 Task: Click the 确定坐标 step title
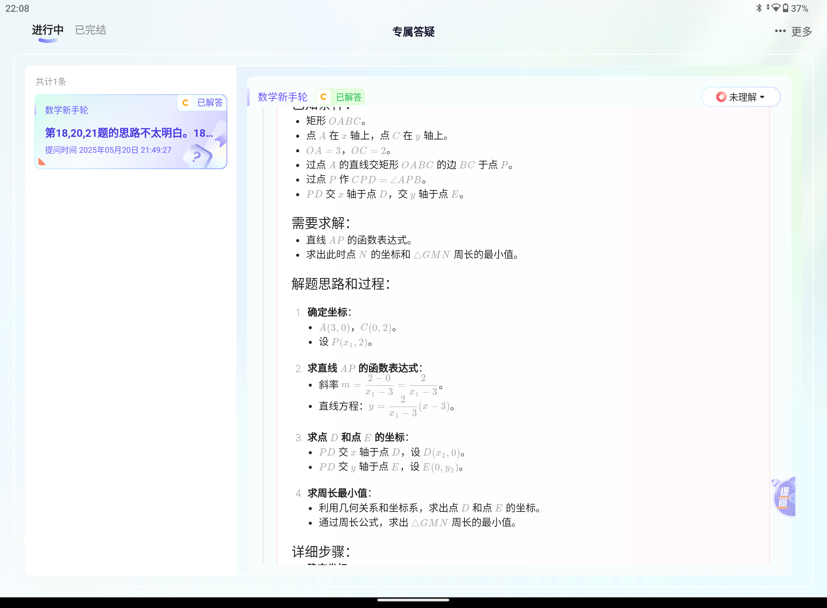coord(329,312)
